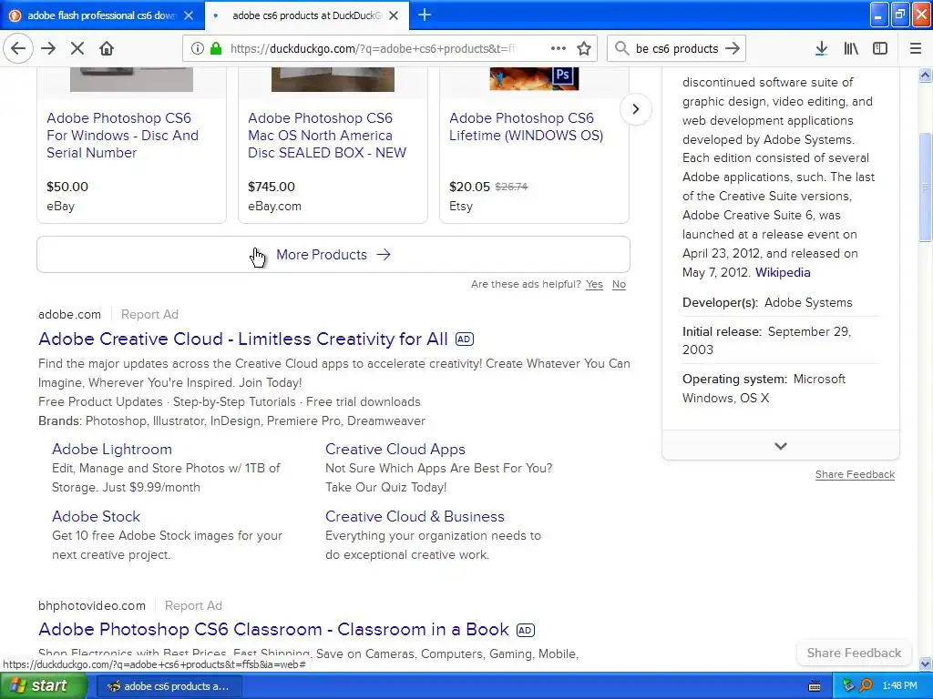Report the adobe.com ad

tap(149, 314)
